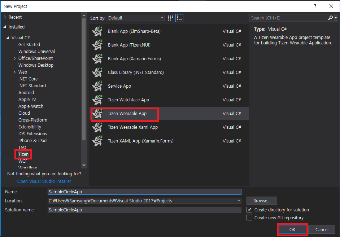
Task: Click the Service App C# template icon
Action: tap(97, 86)
